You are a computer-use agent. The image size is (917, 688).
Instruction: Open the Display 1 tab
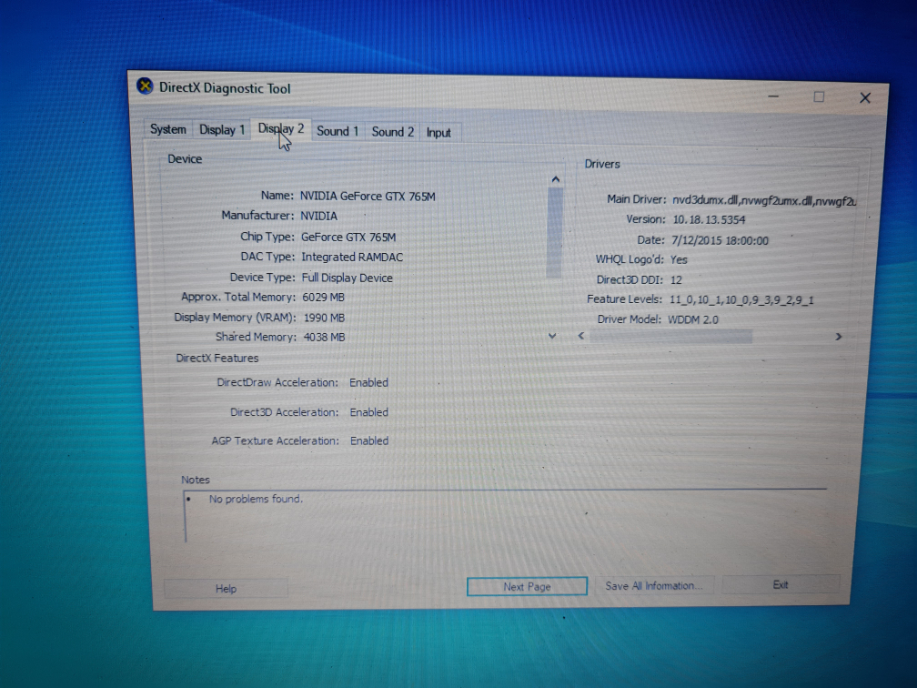222,130
